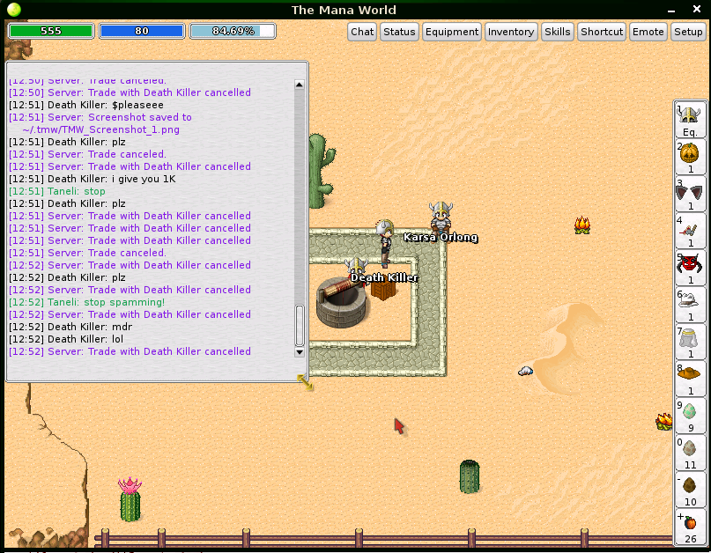The width and height of the screenshot is (711, 553).
Task: Click the blue mana bar showing 80
Action: pyautogui.click(x=142, y=31)
